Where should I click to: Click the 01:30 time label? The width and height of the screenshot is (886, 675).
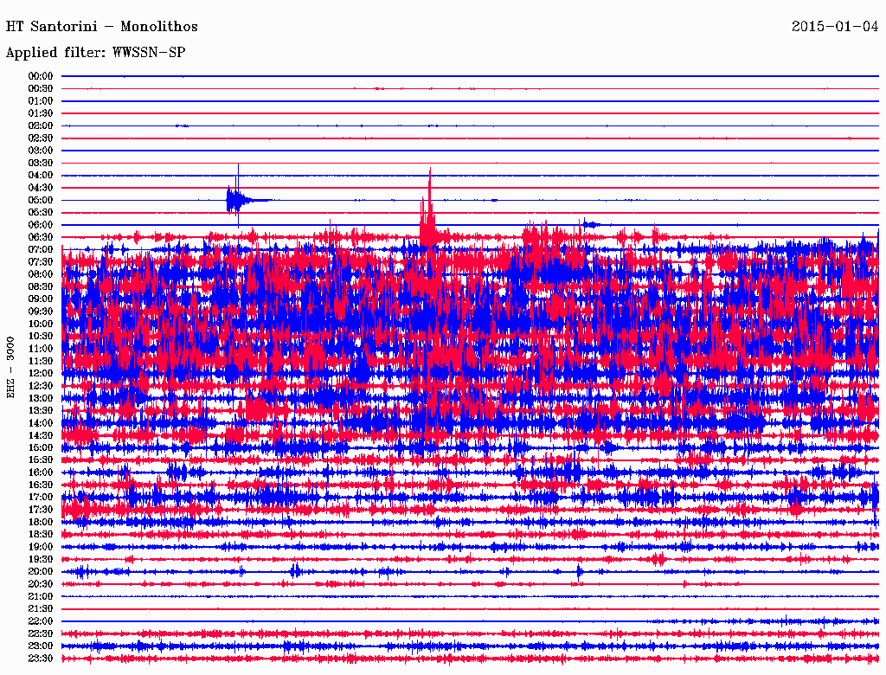[x=40, y=113]
